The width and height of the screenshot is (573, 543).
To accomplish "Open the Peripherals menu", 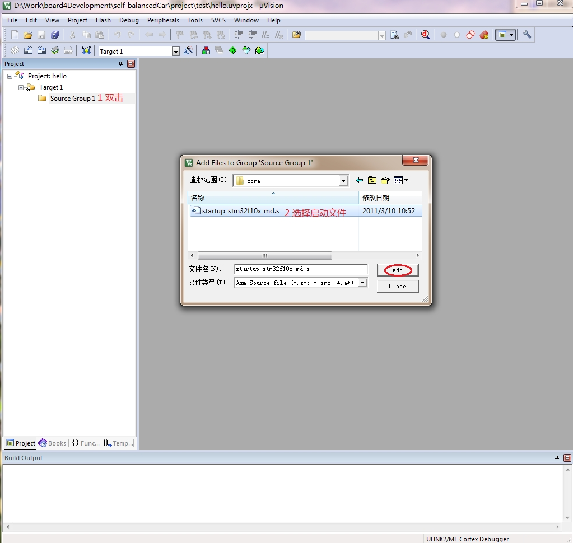I will tap(163, 21).
